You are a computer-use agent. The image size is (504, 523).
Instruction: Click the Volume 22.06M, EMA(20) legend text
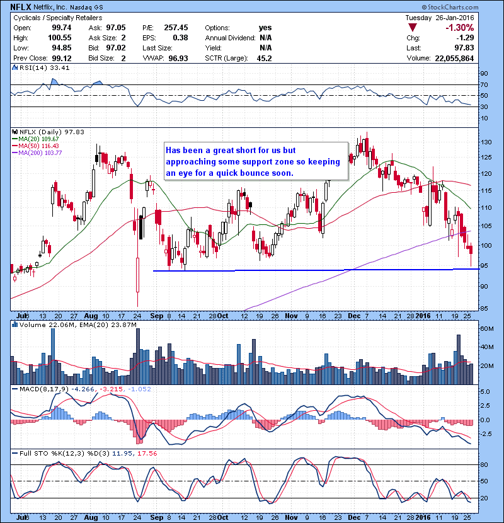pyautogui.click(x=77, y=325)
